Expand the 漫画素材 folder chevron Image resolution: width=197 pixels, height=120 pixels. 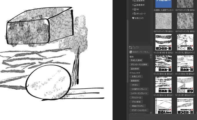[x=133, y=1]
